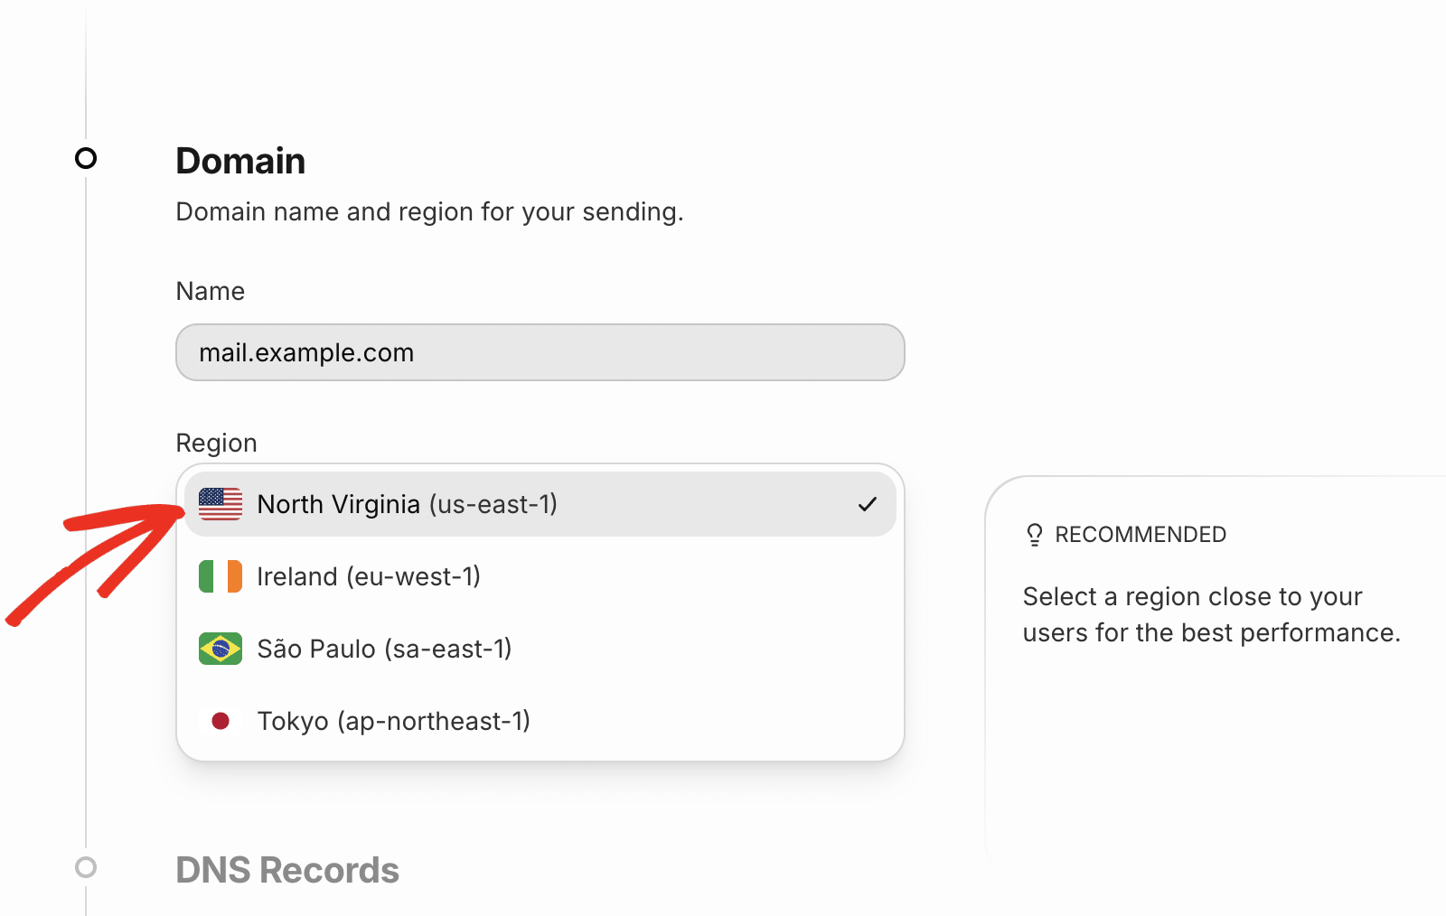Click the Domain step circle marker
Viewport: 1446px width, 916px height.
(x=86, y=159)
